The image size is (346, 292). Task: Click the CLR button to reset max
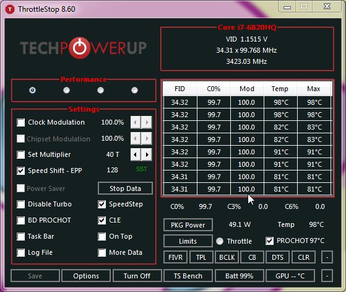304,257
